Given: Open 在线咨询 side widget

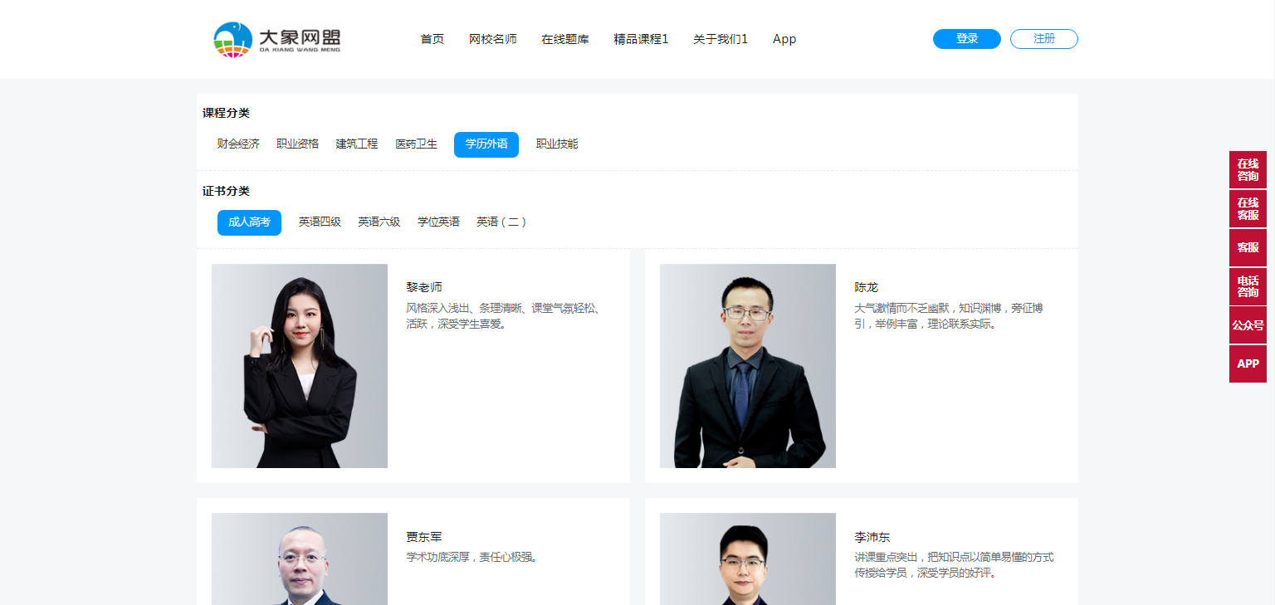Looking at the screenshot, I should [1248, 170].
